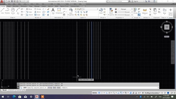
Task: Click the help search keyword input field
Action: point(118,1)
